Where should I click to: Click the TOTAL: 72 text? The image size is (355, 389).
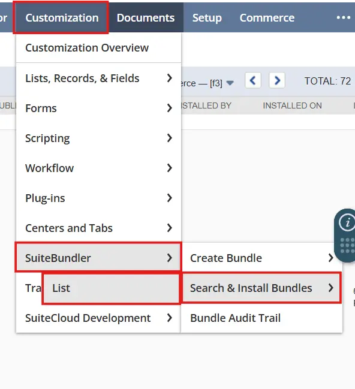point(327,81)
